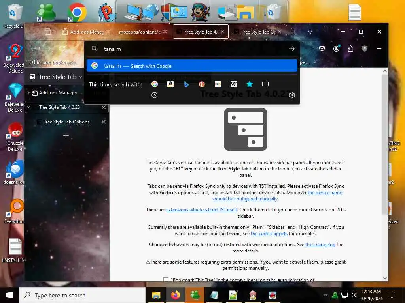Close the mozapps/content tab
Image resolution: width=405 pixels, height=303 pixels.
point(165,32)
